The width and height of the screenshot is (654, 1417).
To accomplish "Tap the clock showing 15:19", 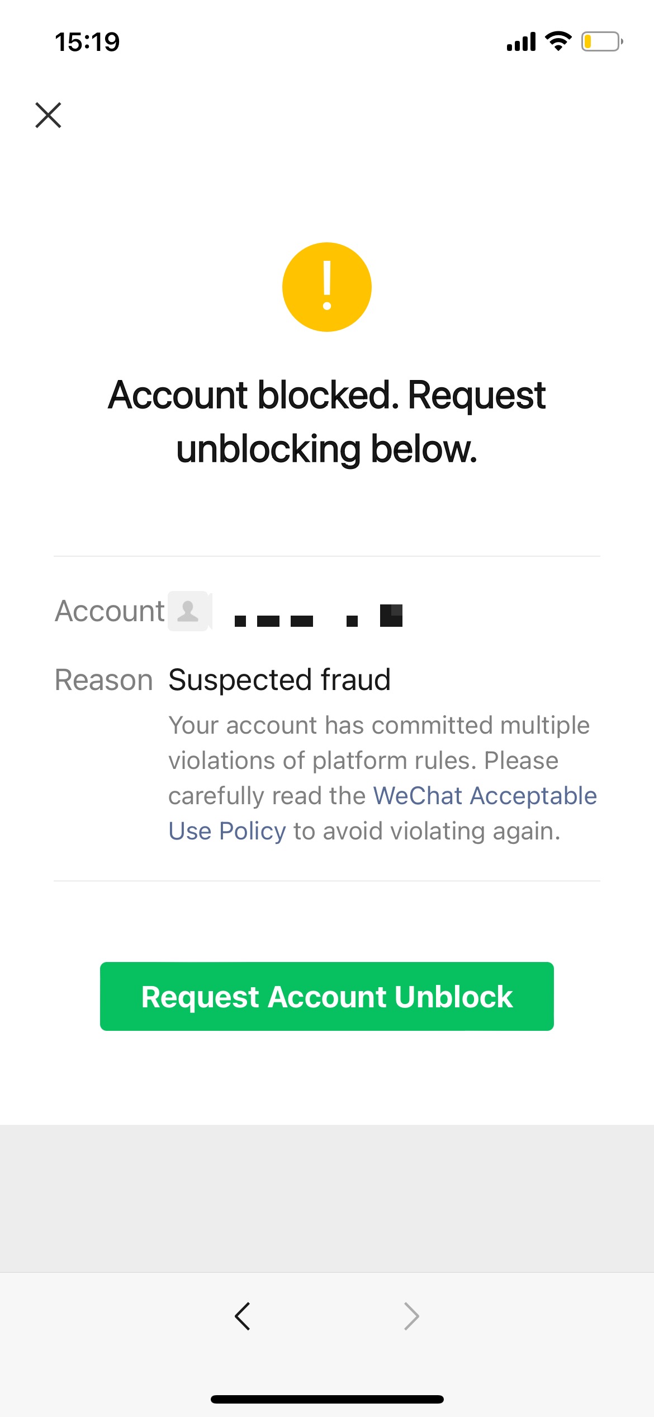I will (87, 41).
